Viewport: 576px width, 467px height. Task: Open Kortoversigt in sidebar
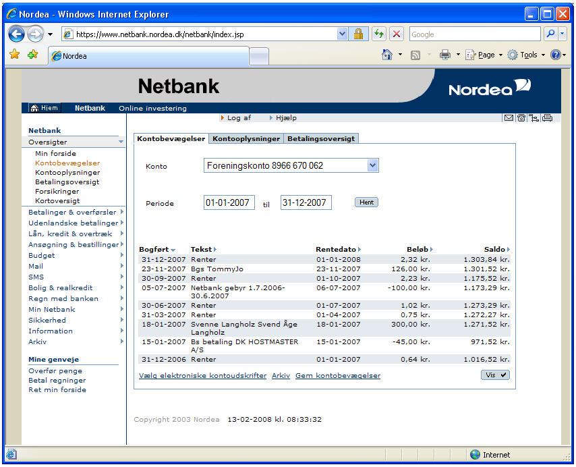[x=57, y=200]
